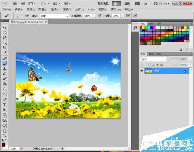Open the layer blend mode dropdown 正常

click(153, 59)
